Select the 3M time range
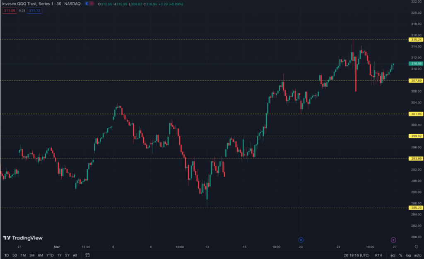Screen dimensions: 424x259 [31, 255]
